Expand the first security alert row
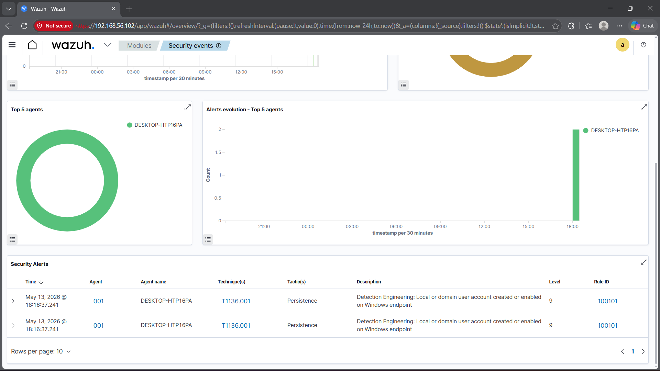The height and width of the screenshot is (371, 660). (x=13, y=301)
